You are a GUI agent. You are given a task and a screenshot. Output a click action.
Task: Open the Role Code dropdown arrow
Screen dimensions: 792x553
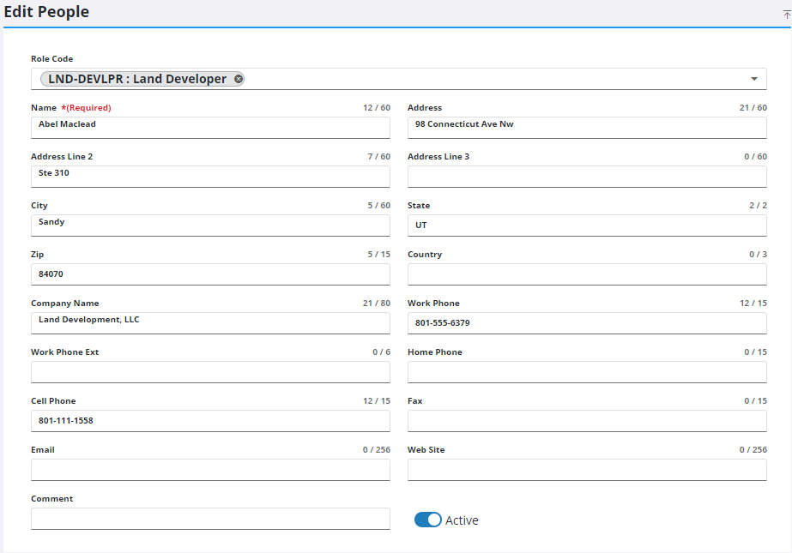753,79
